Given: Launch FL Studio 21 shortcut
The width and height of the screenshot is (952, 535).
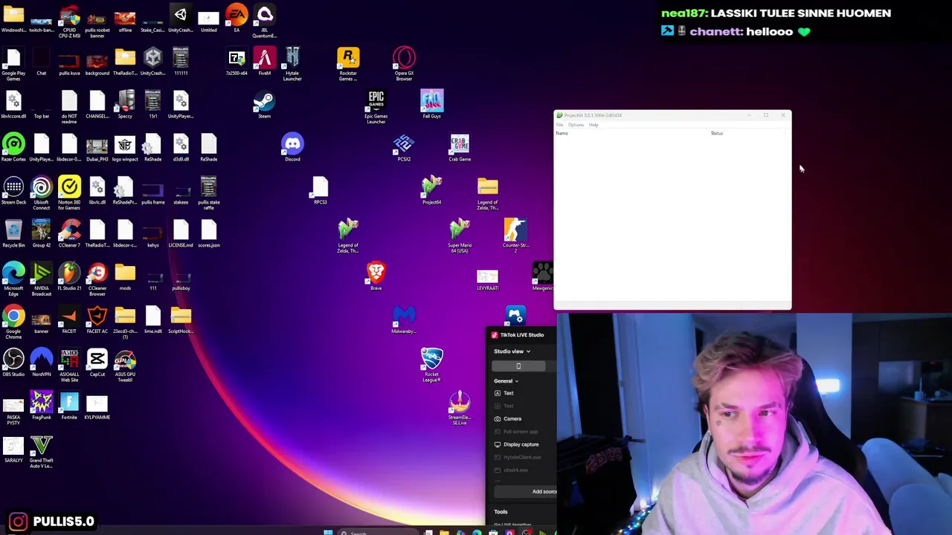Looking at the screenshot, I should click(69, 276).
